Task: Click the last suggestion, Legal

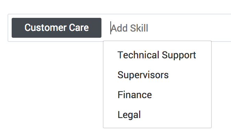Action: click(x=129, y=115)
